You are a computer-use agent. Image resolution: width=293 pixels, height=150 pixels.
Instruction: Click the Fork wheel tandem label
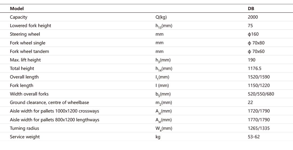click(29, 51)
